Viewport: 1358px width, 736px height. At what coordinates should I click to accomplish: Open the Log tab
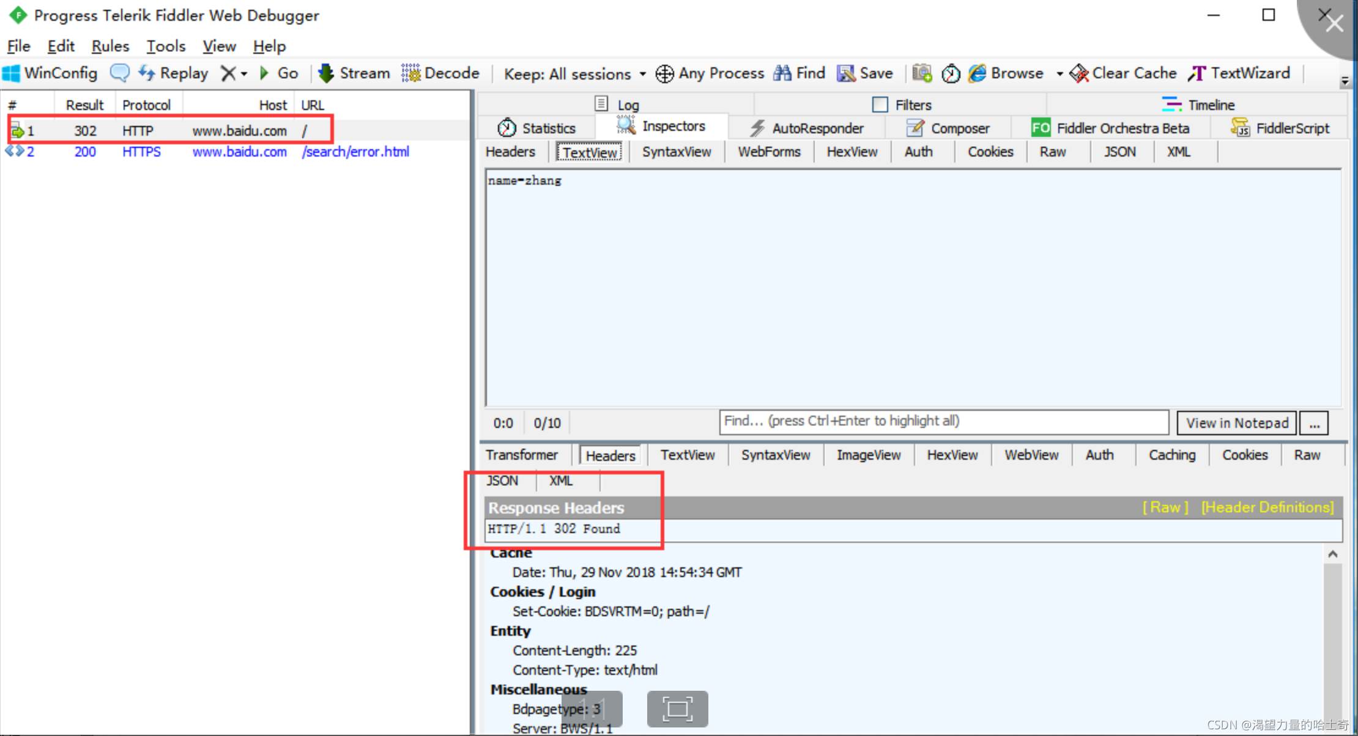point(617,105)
